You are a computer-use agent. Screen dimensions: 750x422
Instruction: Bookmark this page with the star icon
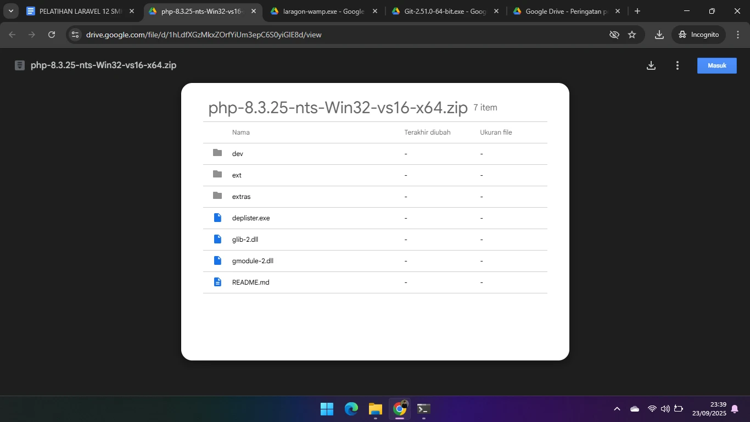click(x=632, y=35)
